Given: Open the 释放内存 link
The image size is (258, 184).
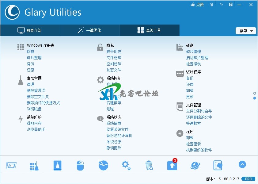Looking at the screenshot, I should pos(34,123).
